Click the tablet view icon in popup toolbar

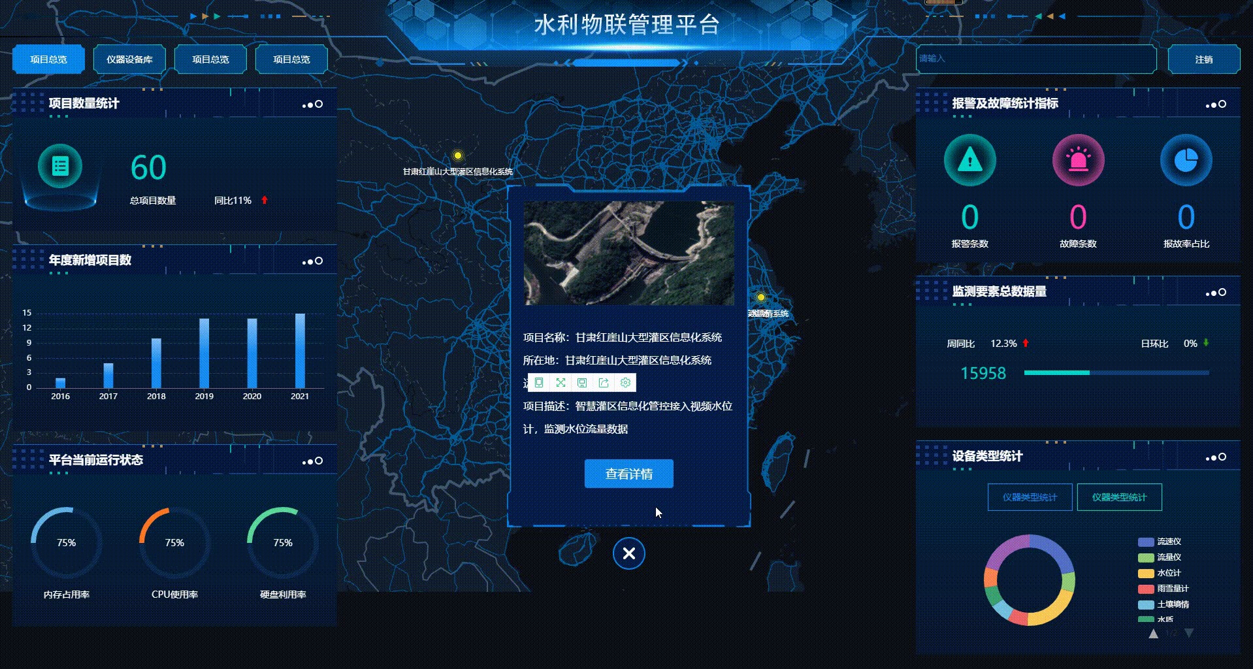click(539, 383)
